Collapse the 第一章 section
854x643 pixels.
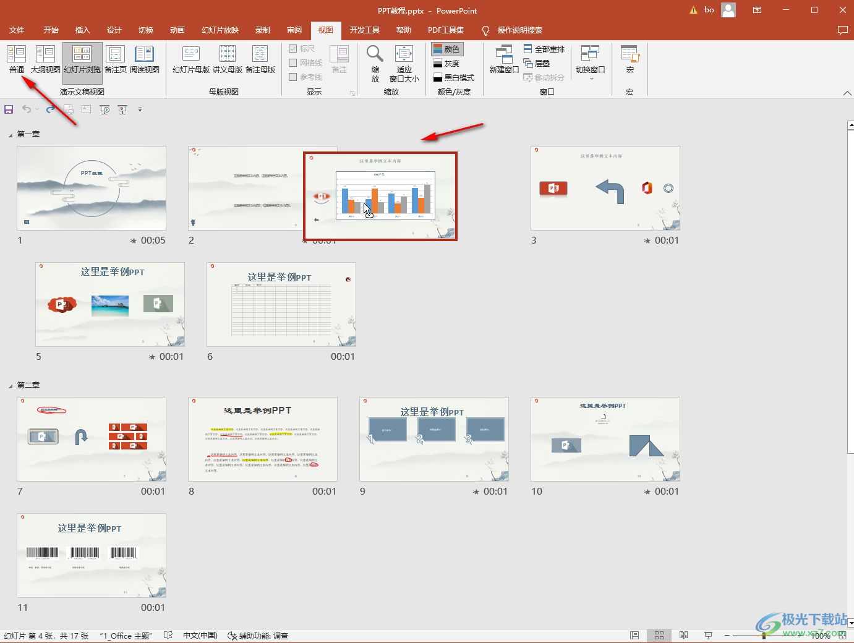click(x=11, y=135)
